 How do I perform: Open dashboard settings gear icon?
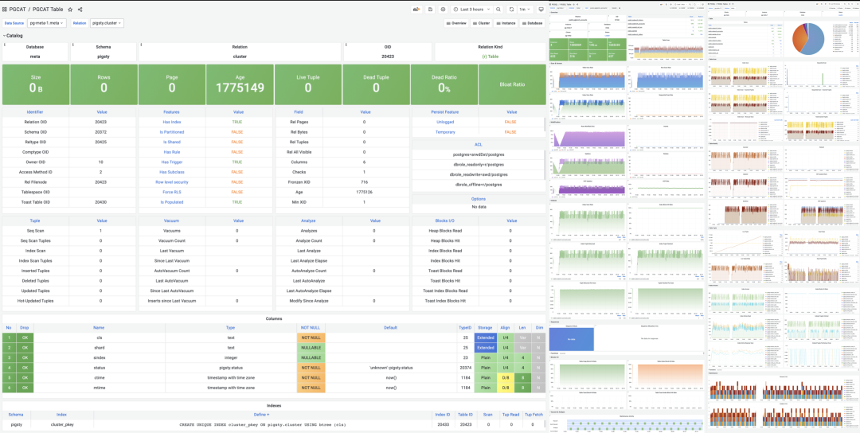443,9
